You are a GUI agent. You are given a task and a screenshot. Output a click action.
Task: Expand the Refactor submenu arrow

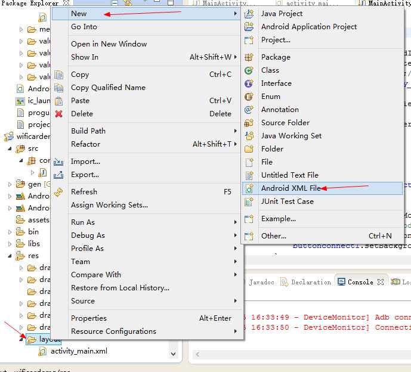(x=236, y=144)
